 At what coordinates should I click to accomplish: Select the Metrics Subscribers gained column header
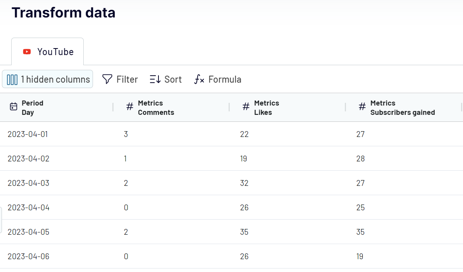(x=403, y=107)
